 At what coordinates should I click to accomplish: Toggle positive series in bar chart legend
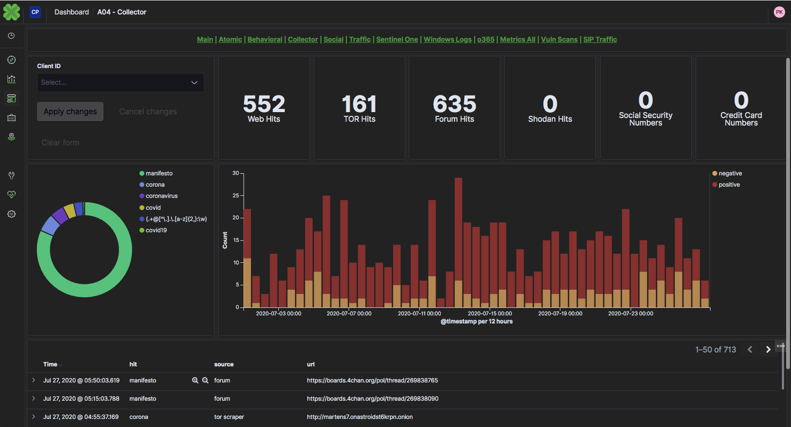coord(726,185)
